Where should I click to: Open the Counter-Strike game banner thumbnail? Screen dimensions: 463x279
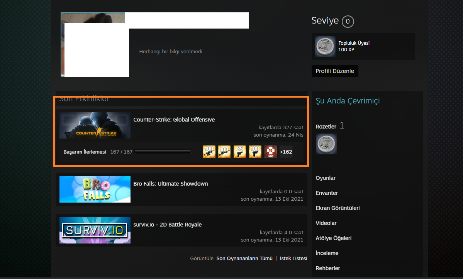coord(95,125)
